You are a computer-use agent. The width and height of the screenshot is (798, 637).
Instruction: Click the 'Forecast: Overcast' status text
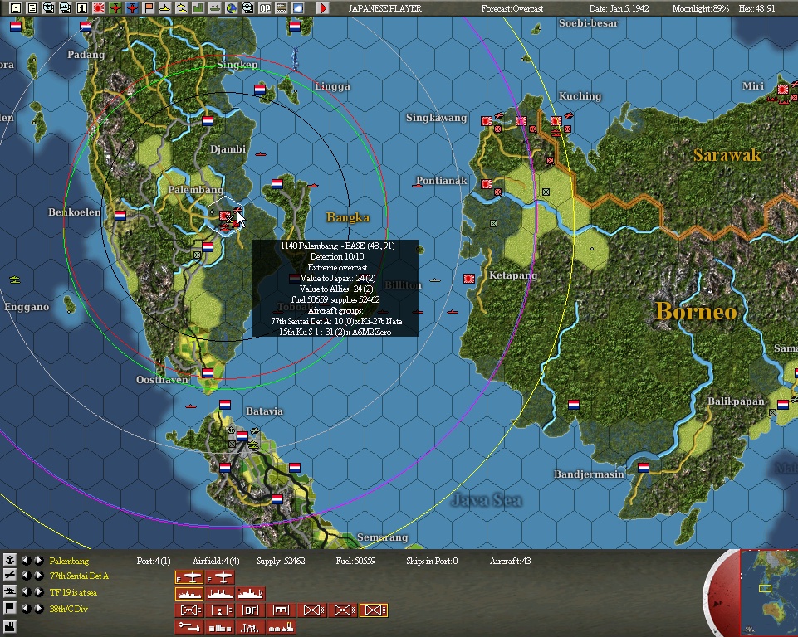(x=512, y=8)
